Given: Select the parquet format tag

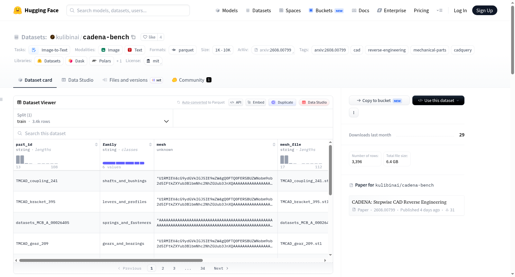Looking at the screenshot, I should point(183,50).
